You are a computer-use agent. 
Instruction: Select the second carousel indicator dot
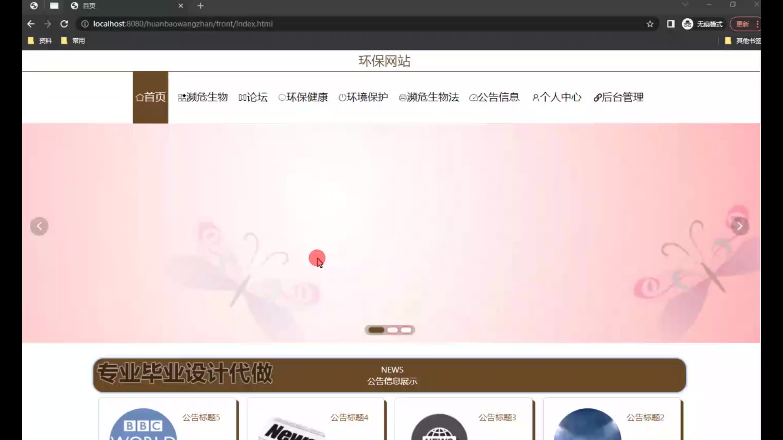(x=392, y=330)
